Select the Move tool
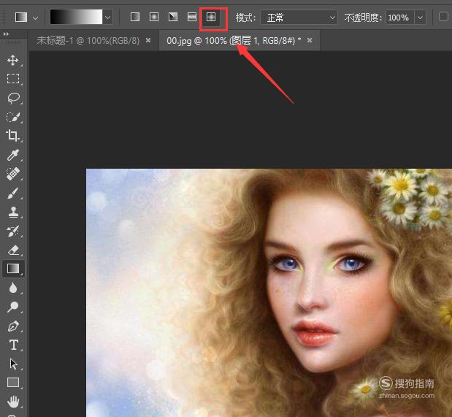 tap(12, 61)
